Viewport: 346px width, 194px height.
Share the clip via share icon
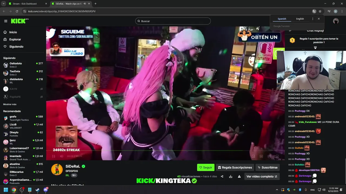(222, 176)
